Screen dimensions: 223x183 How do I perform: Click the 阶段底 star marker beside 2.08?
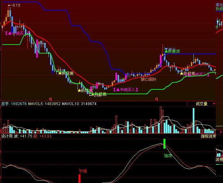coord(93,94)
